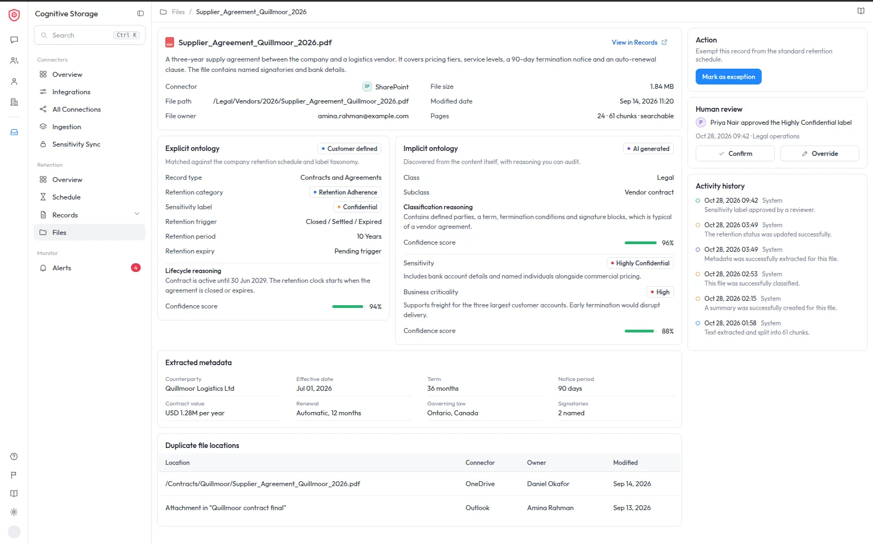Open the chat icon in left rail
Screen dimensions: 873x545
coord(14,40)
